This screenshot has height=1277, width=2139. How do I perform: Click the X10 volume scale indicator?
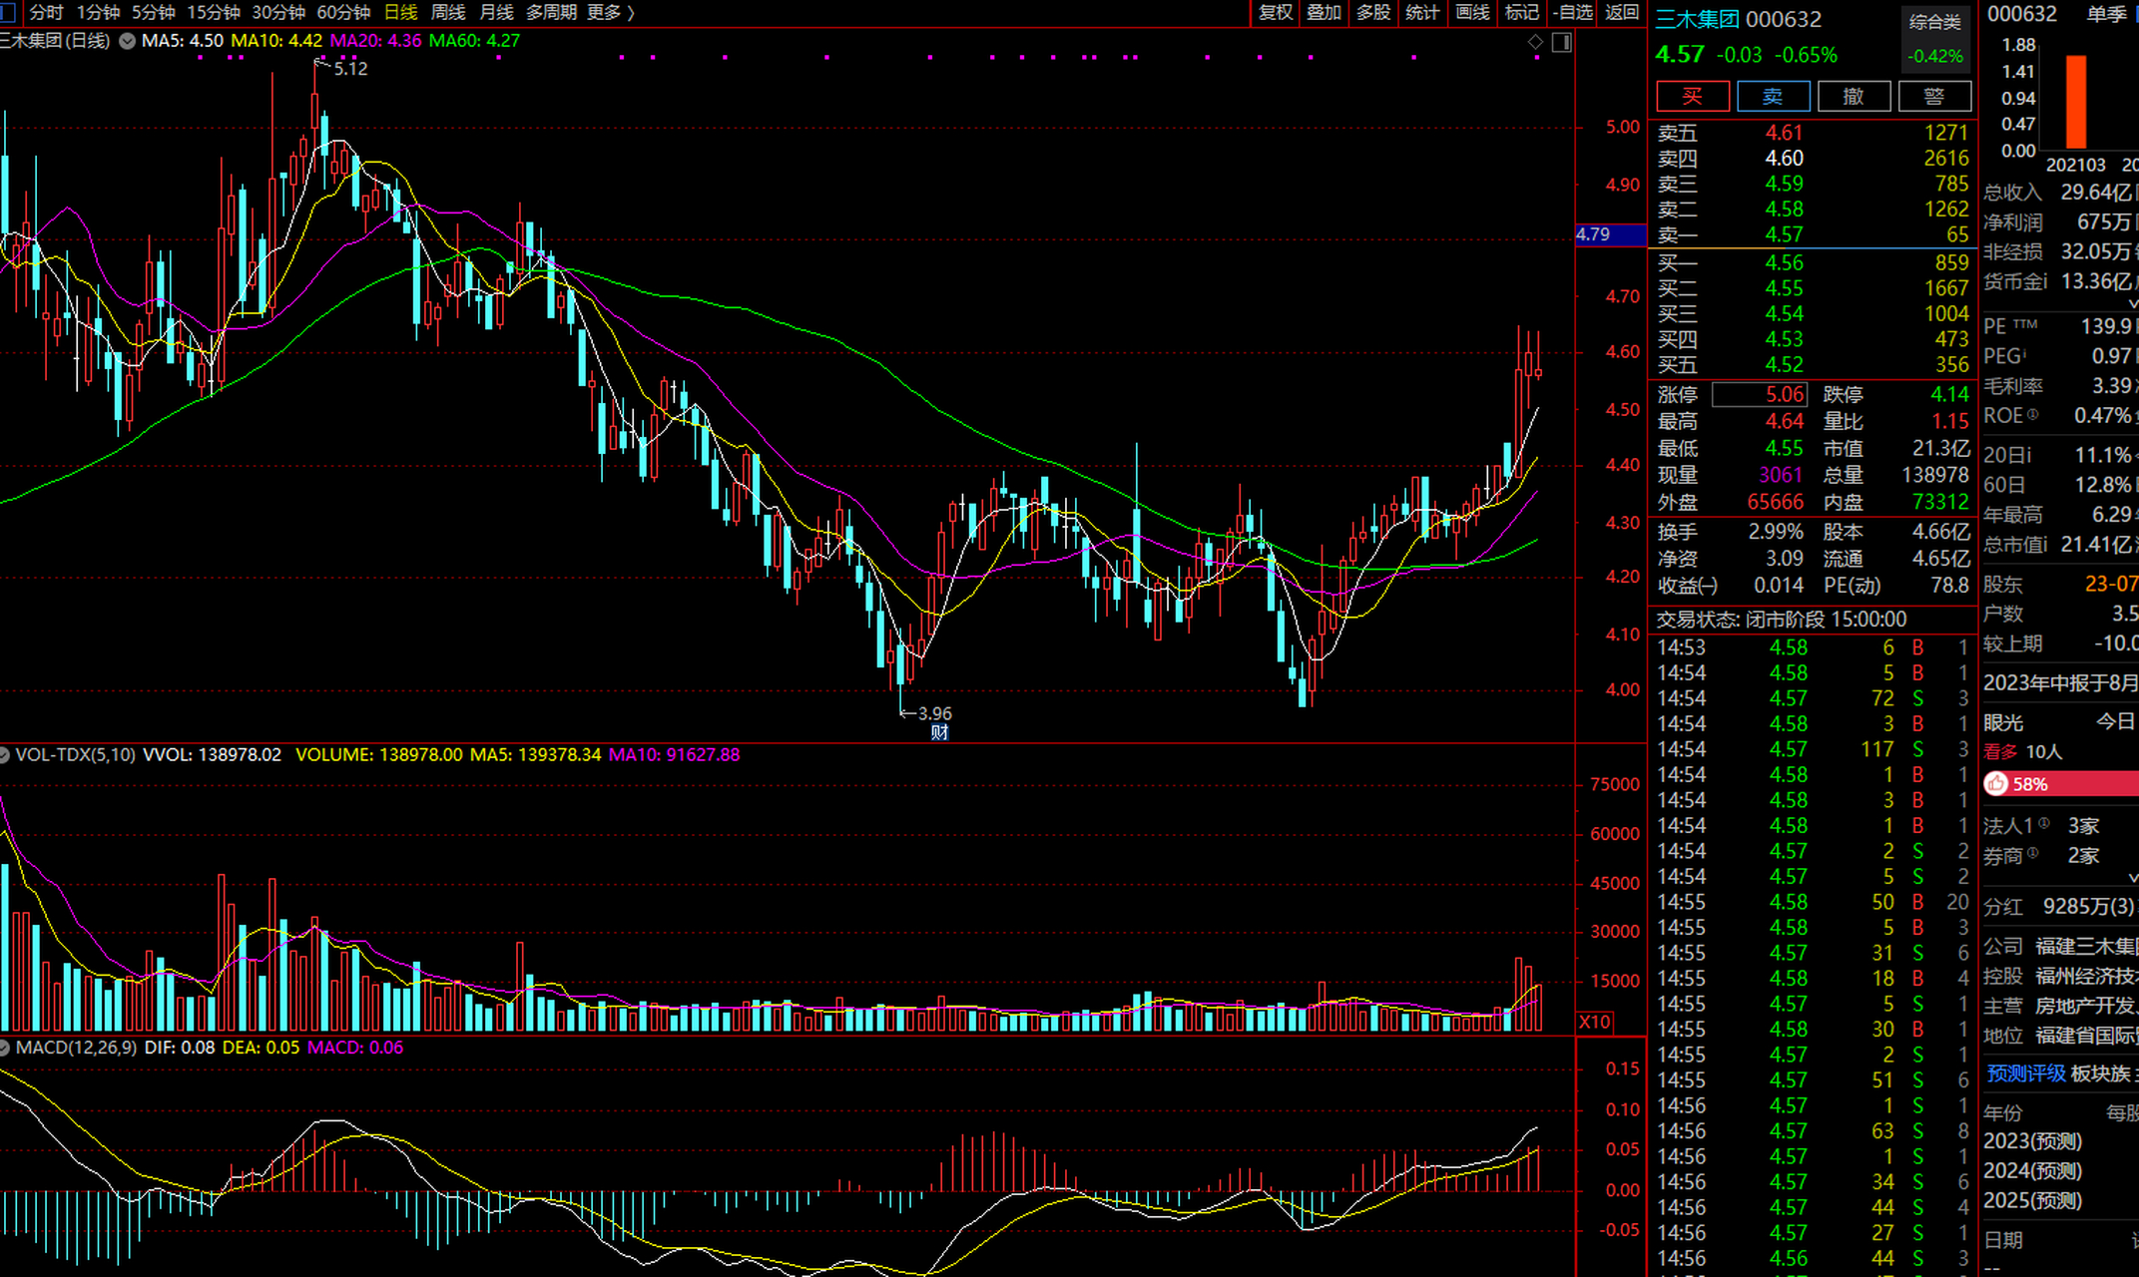[x=1595, y=1022]
